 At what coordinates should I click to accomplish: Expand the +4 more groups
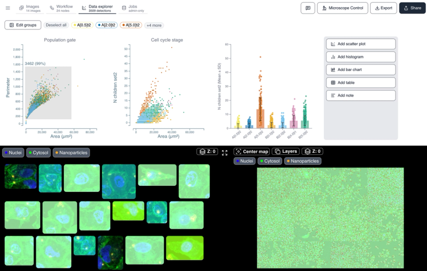tap(154, 25)
